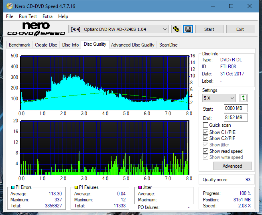Screen dimensions: 262x215
Task: Select the Disc Quality tab
Action: pyautogui.click(x=95, y=44)
